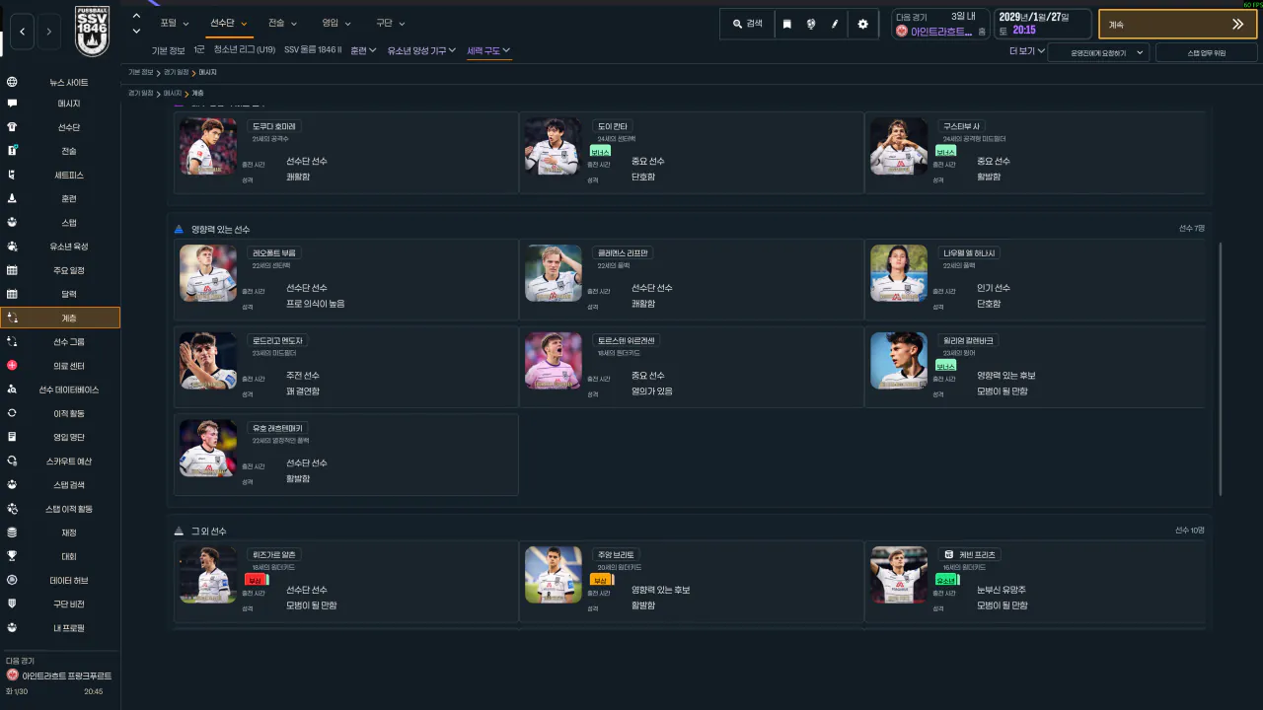Expand the 전술 top menu dropdown
This screenshot has width=1263, height=710.
tap(282, 23)
